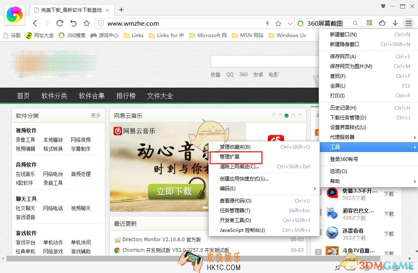Go to 软件分类 nav tab
The width and height of the screenshot is (418, 273).
pos(55,96)
